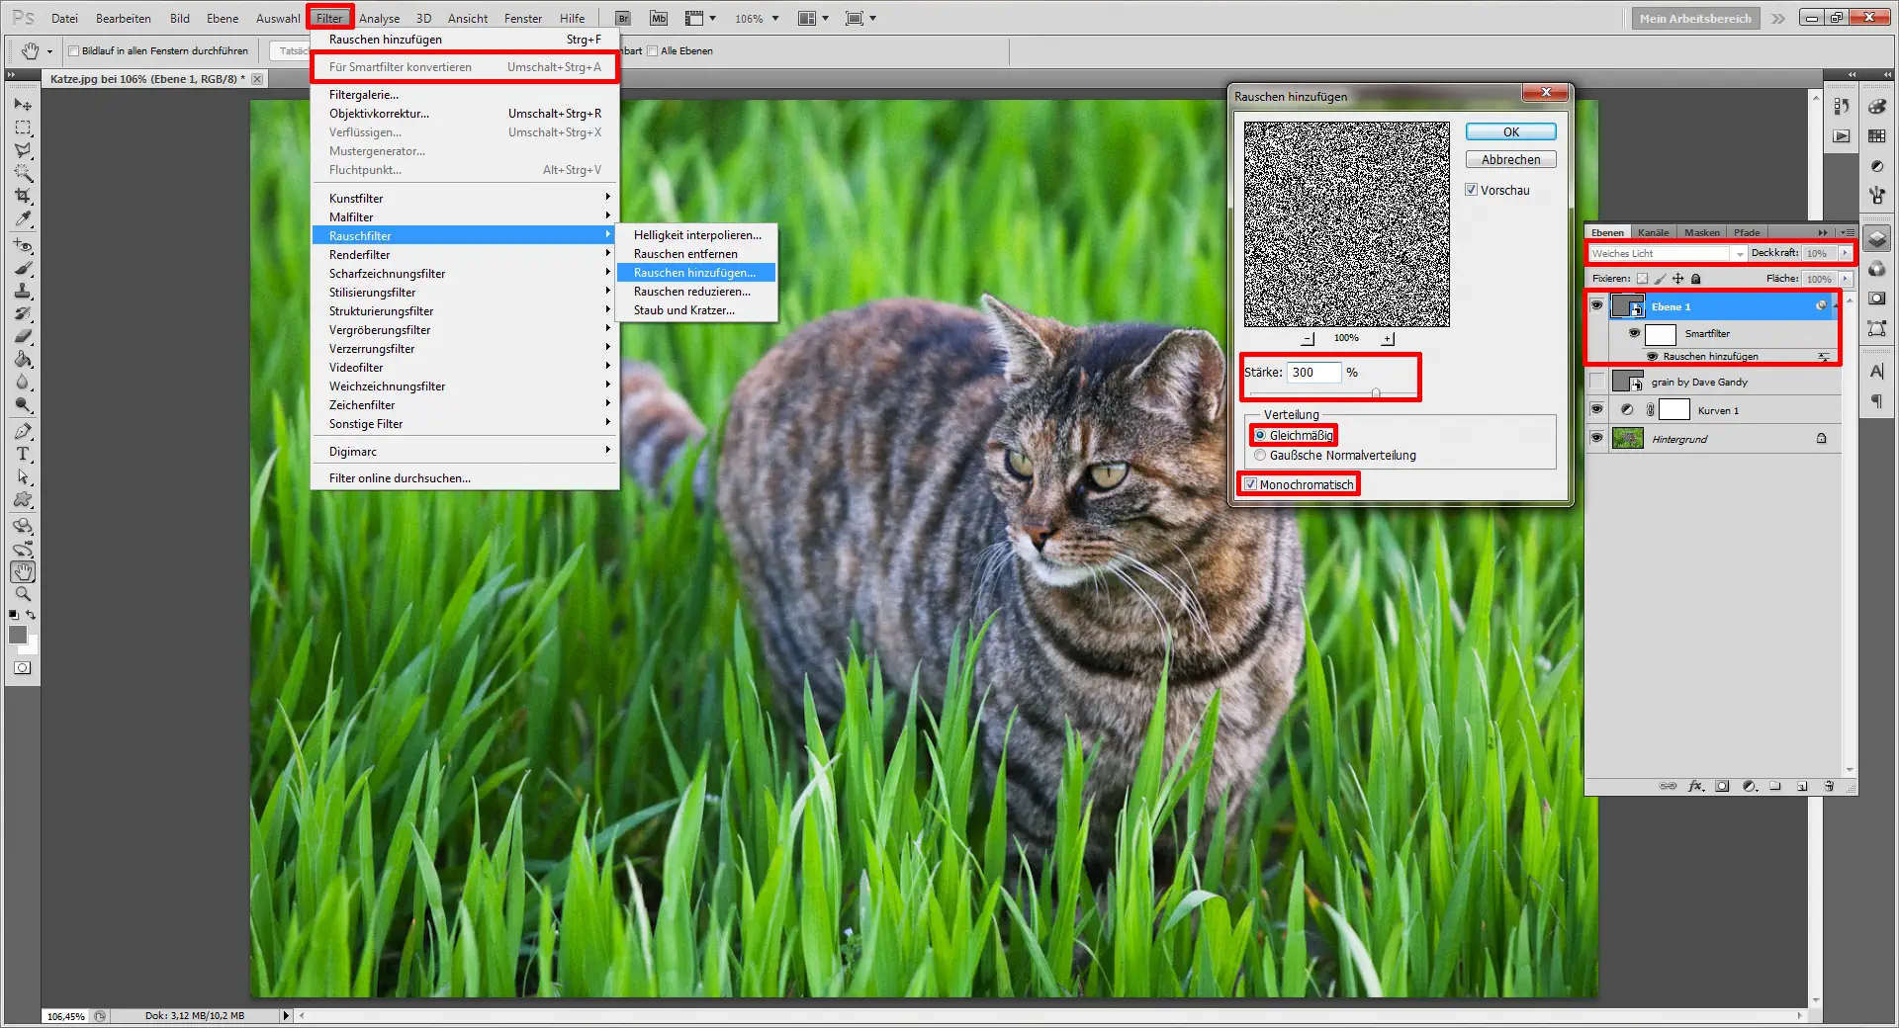
Task: Select the Crop tool
Action: coord(22,194)
